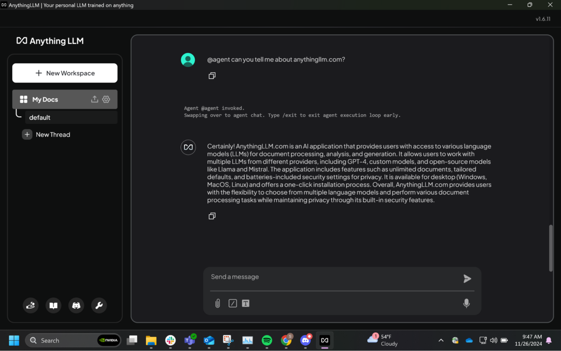Attach a file with paperclip icon

tap(218, 303)
